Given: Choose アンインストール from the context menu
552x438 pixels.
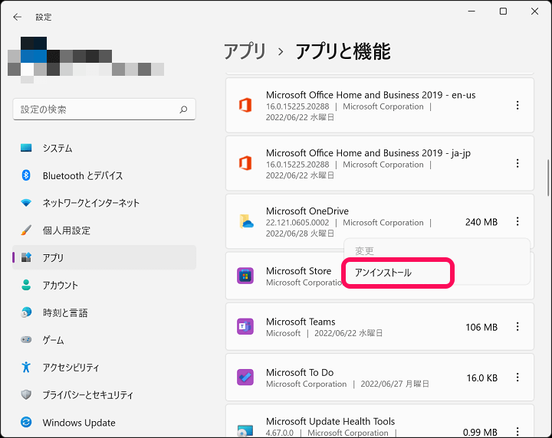Looking at the screenshot, I should click(x=383, y=273).
